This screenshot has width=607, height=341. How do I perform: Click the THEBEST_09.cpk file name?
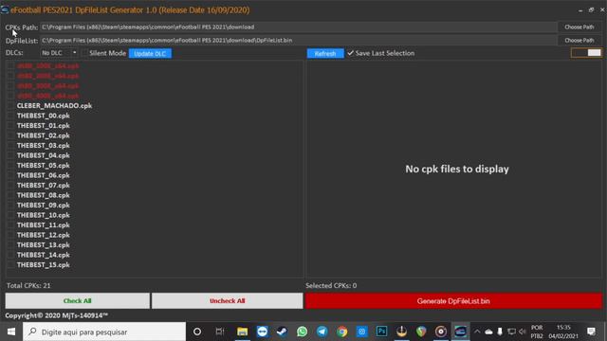click(44, 206)
